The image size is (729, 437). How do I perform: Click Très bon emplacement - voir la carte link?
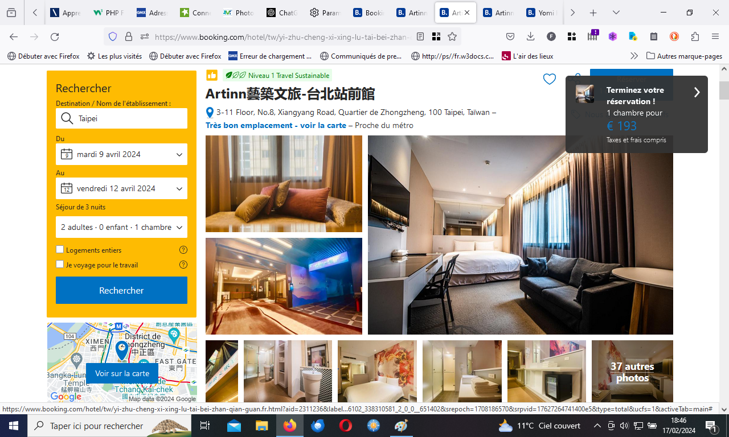coord(276,125)
